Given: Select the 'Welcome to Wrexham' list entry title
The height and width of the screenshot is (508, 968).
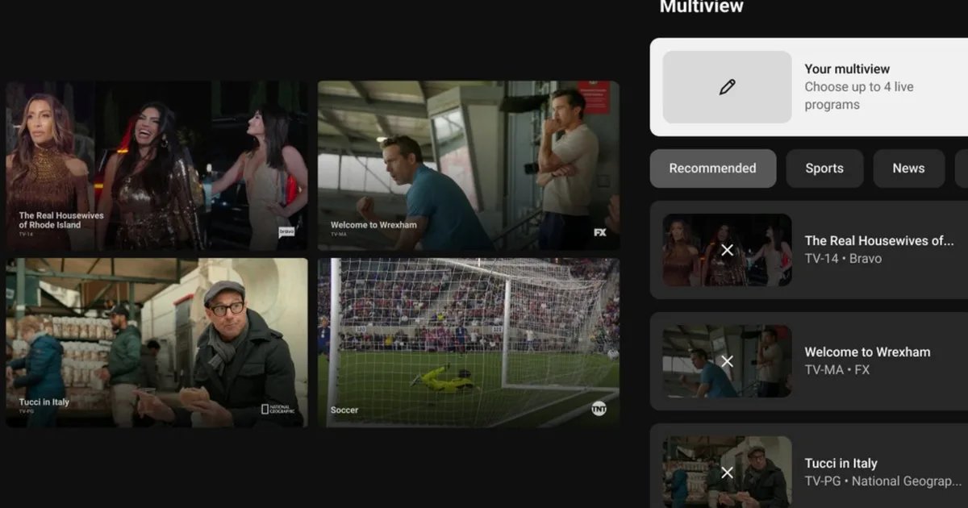Looking at the screenshot, I should click(867, 352).
